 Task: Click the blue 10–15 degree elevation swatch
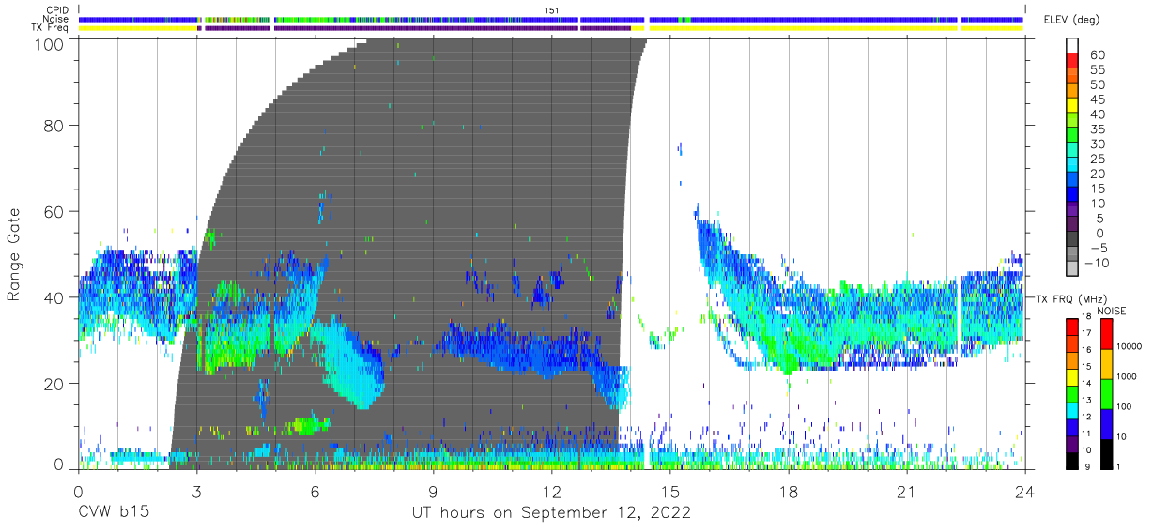[1072, 196]
